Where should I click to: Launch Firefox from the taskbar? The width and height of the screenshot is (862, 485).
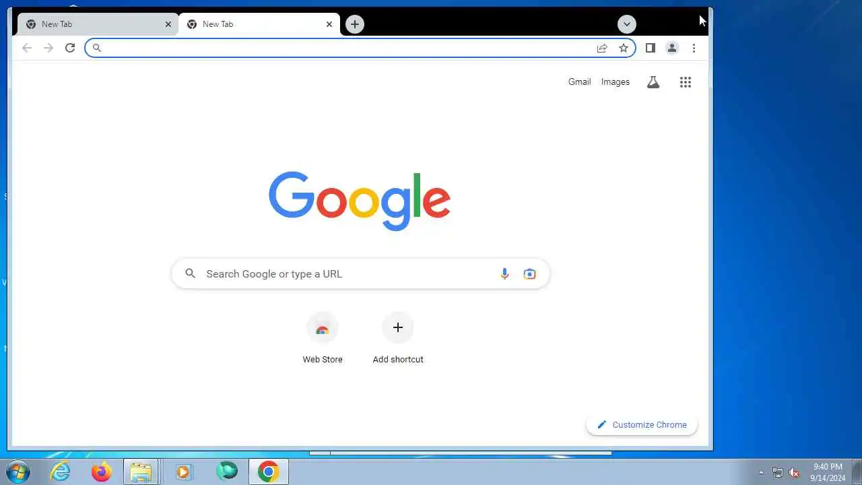click(102, 472)
